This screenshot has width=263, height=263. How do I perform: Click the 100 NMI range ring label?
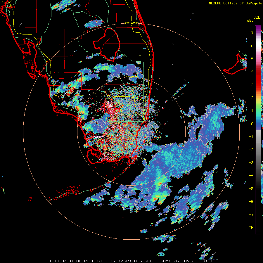click(x=131, y=23)
